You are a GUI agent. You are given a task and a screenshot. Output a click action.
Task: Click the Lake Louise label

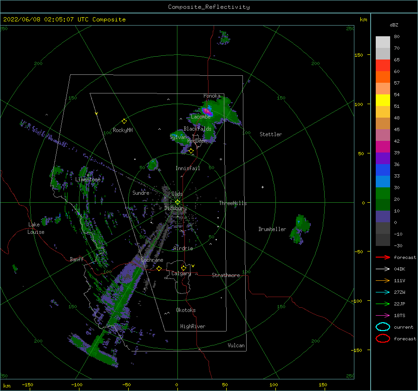36,228
